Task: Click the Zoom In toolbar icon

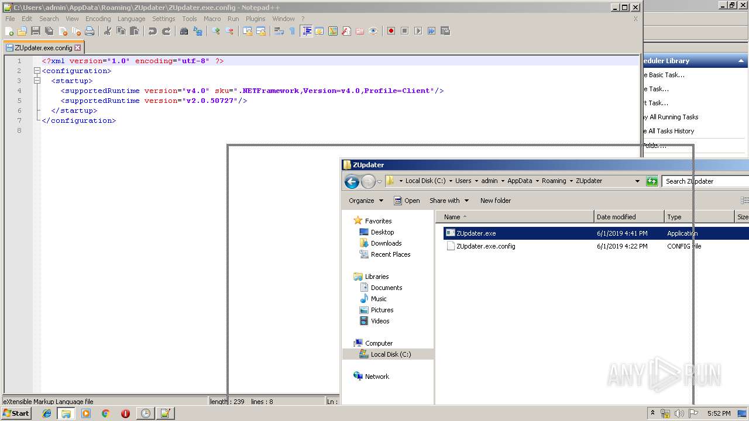Action: 216,31
